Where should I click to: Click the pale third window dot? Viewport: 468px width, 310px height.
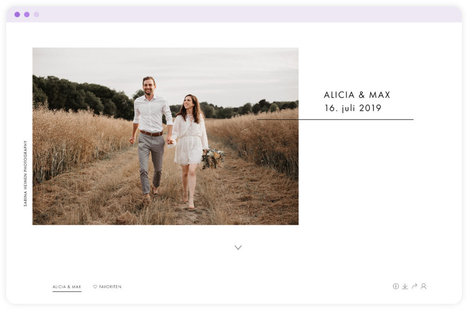37,14
